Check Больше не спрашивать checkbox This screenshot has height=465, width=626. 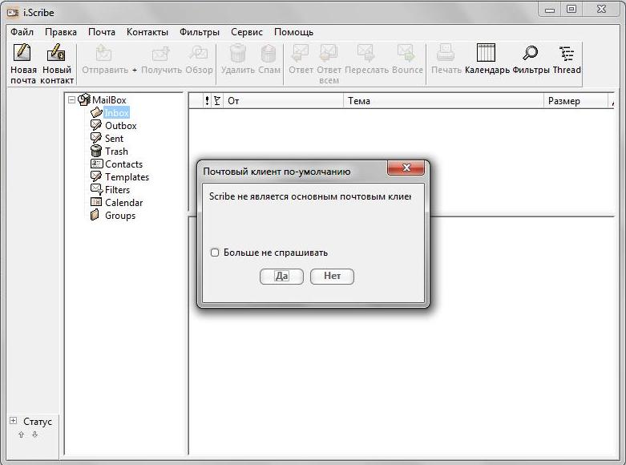coord(215,253)
